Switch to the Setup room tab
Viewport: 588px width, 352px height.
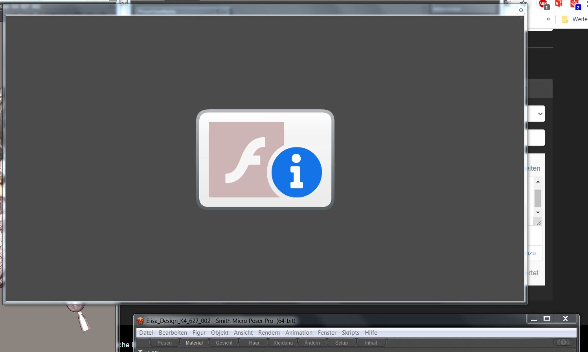[341, 343]
